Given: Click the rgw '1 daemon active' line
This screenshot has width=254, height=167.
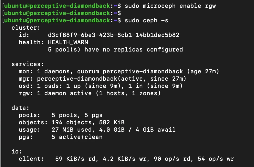Looking at the screenshot, I should 90,93.
